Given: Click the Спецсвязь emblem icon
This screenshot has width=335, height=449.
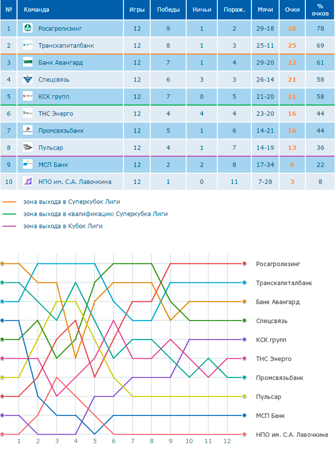Looking at the screenshot, I should pos(28,79).
